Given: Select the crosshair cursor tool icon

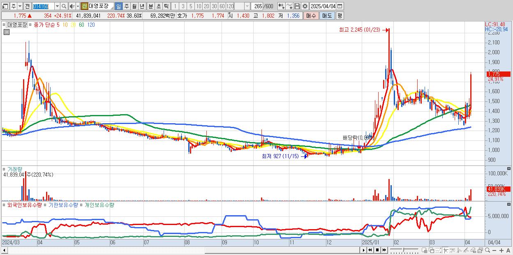Looking at the screenshot, I should tap(446, 250).
